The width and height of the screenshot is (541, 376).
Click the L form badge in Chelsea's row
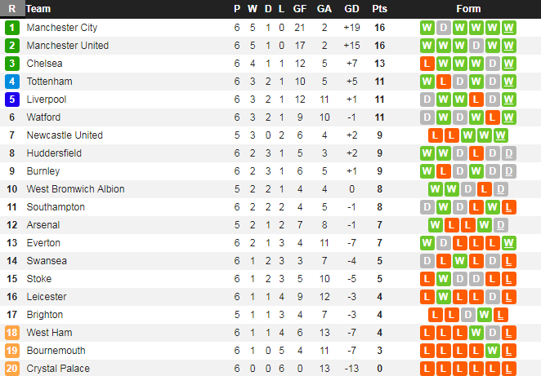(427, 63)
